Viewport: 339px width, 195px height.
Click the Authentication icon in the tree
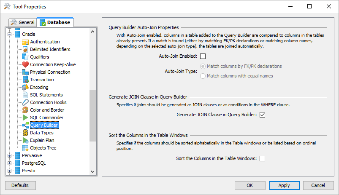25,42
